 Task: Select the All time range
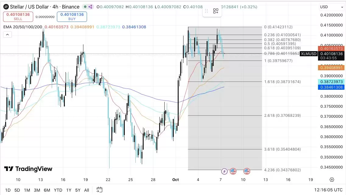(87, 190)
